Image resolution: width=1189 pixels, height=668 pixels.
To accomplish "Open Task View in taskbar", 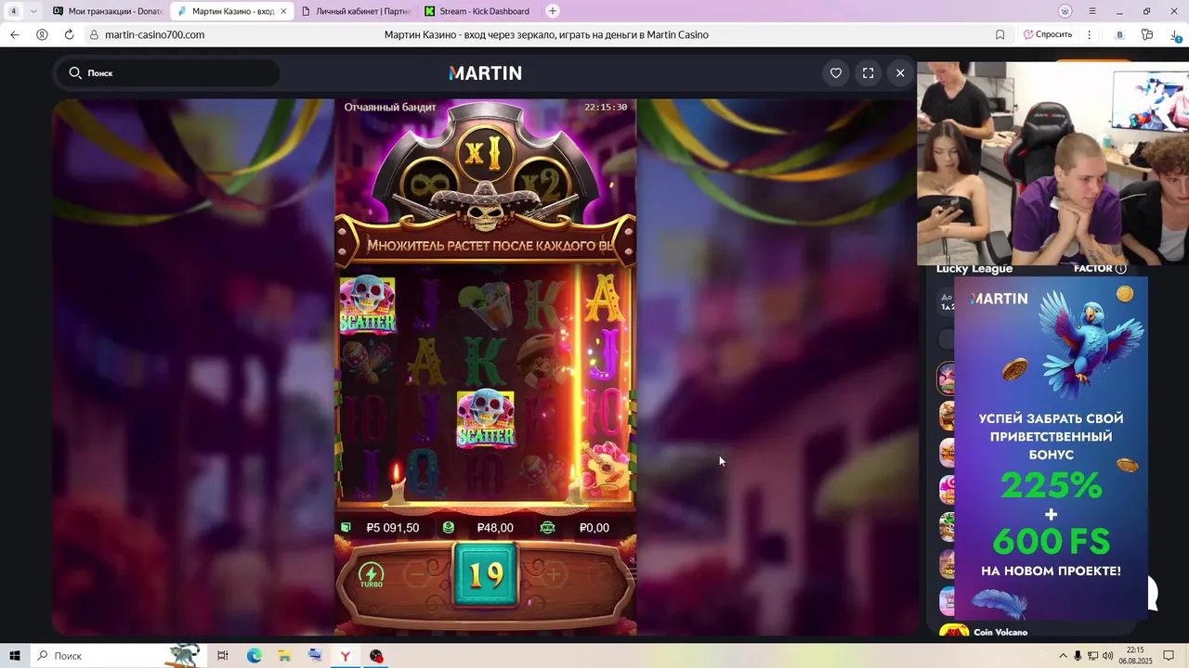I will pyautogui.click(x=223, y=656).
